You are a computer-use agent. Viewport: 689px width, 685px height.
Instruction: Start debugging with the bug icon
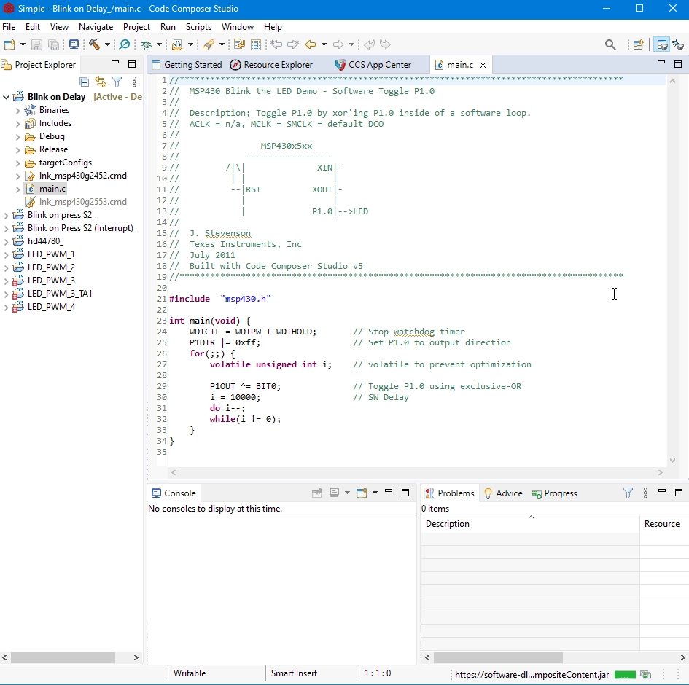(x=147, y=44)
